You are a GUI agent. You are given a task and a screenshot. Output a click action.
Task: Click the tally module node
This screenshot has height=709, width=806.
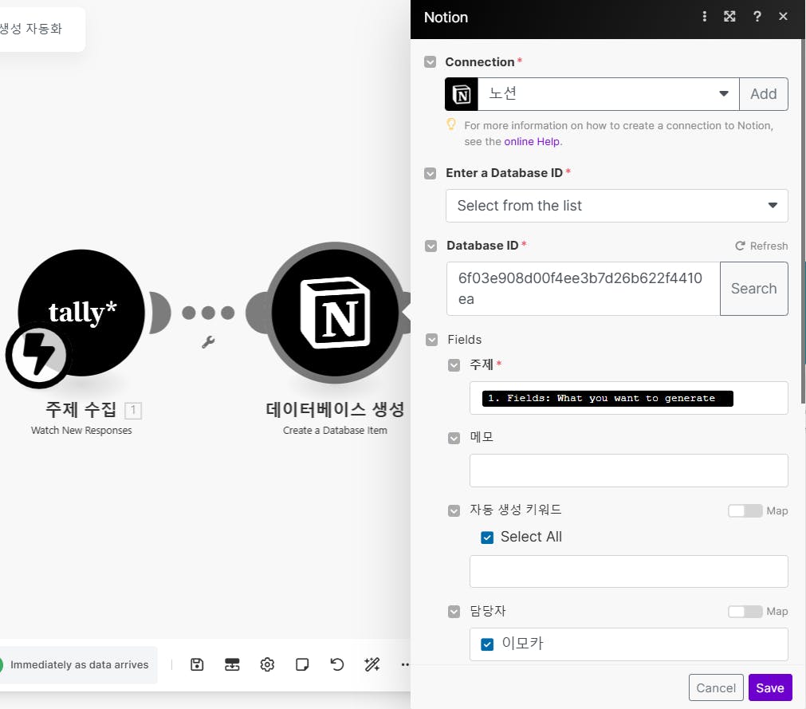pos(82,312)
